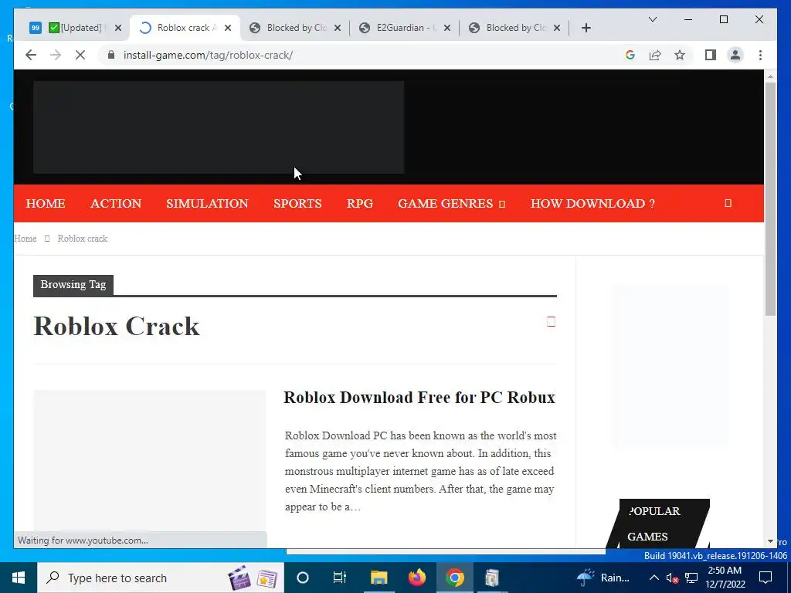Open ACTION category in nav bar
The image size is (791, 593).
[x=116, y=203]
